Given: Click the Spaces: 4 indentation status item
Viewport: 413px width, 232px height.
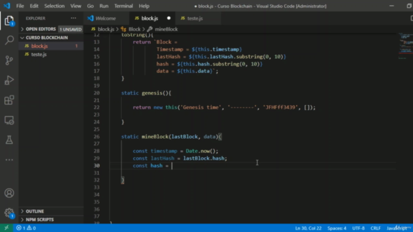Looking at the screenshot, I should point(337,228).
